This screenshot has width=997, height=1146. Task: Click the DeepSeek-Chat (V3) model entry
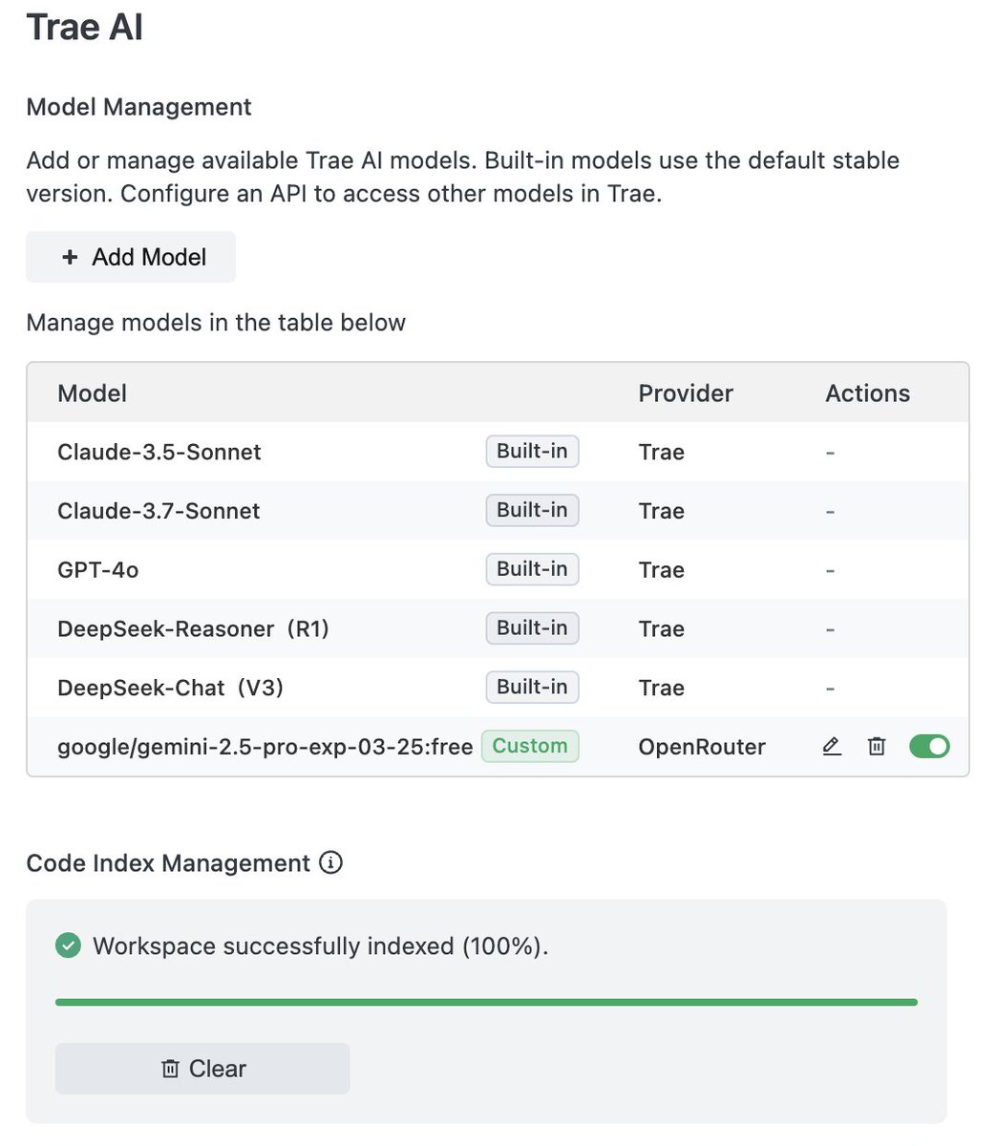click(170, 689)
